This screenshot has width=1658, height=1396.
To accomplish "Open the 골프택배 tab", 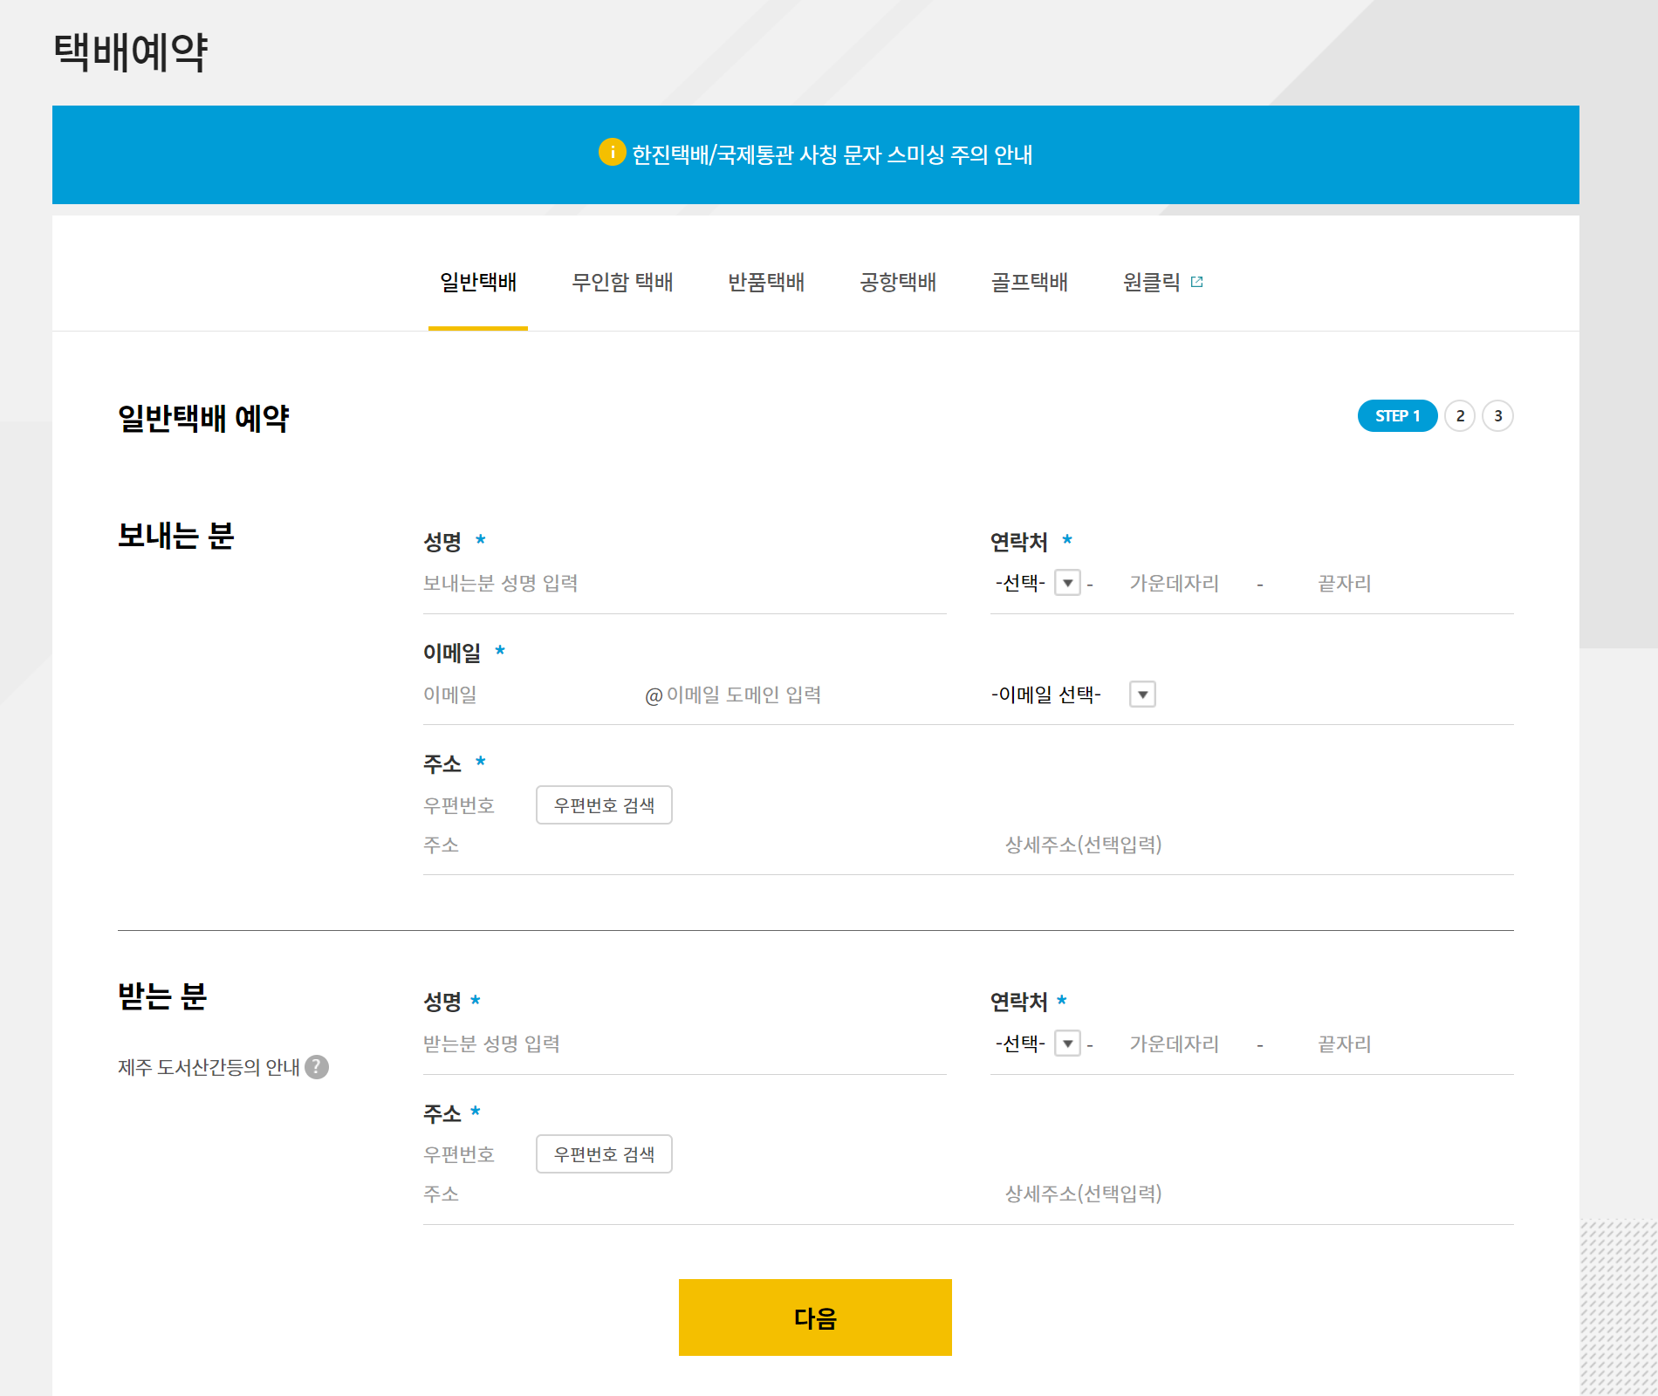I will 1030,282.
